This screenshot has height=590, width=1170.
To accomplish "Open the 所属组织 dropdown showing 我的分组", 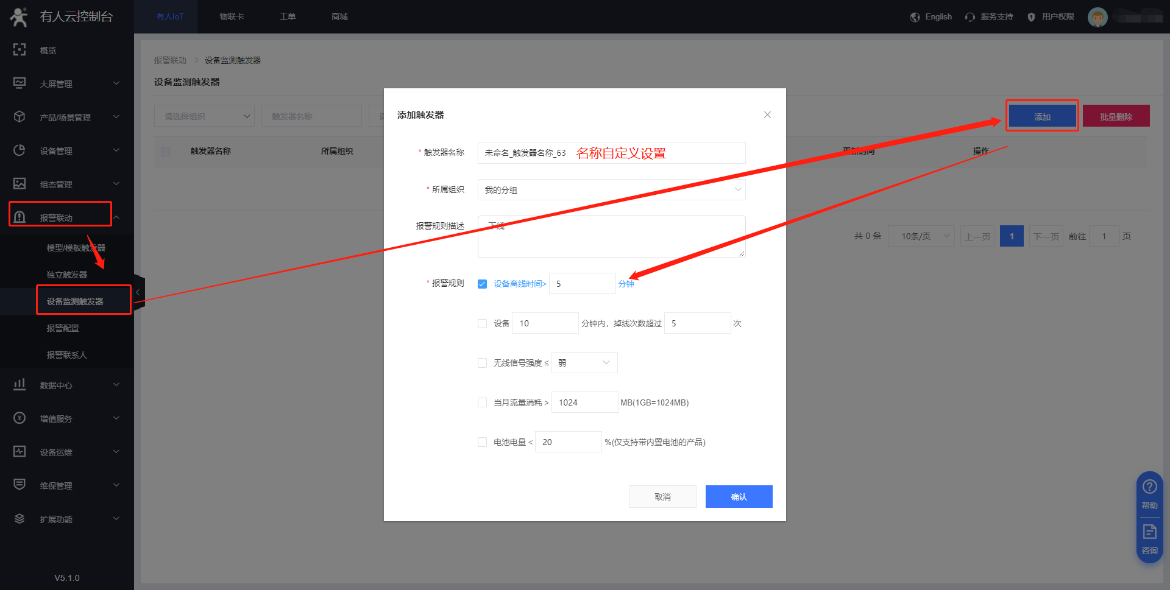I will tap(611, 190).
